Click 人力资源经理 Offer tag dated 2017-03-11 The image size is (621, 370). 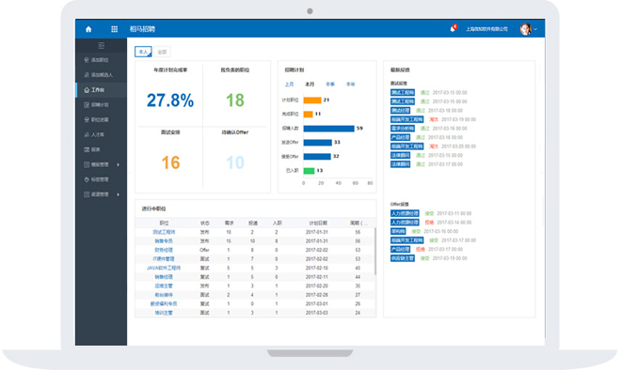click(405, 213)
